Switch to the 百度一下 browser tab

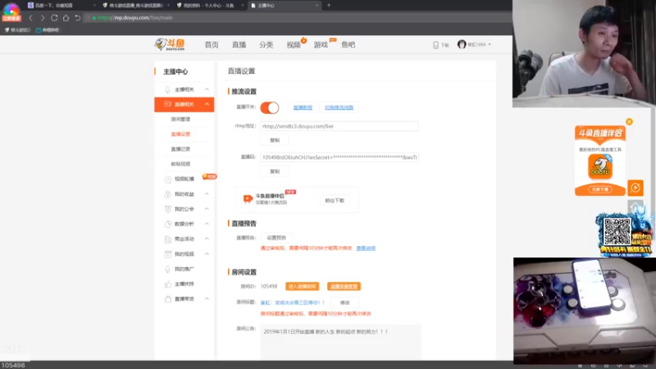point(61,6)
